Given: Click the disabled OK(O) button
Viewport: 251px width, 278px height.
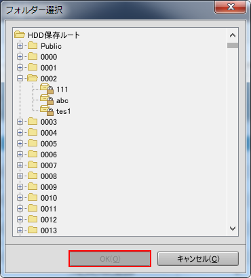Looking at the screenshot, I should tap(110, 259).
